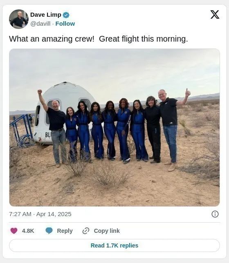Like the post with the heart icon
Image resolution: width=229 pixels, height=263 pixels.
[x=14, y=231]
